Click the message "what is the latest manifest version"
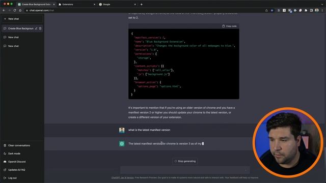Screen dimensions: 326x183 pyautogui.click(x=149, y=130)
